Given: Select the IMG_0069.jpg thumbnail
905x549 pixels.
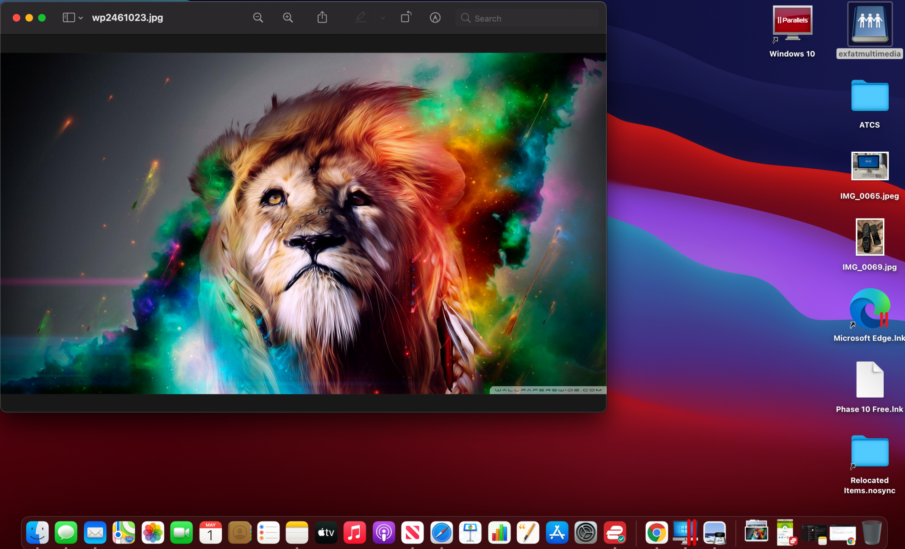Looking at the screenshot, I should (x=869, y=237).
